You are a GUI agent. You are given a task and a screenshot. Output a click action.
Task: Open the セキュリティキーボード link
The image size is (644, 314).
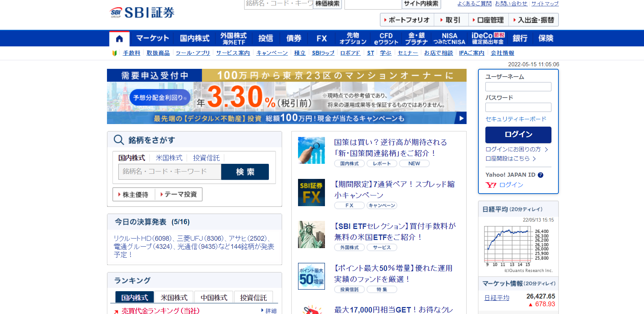pyautogui.click(x=516, y=119)
